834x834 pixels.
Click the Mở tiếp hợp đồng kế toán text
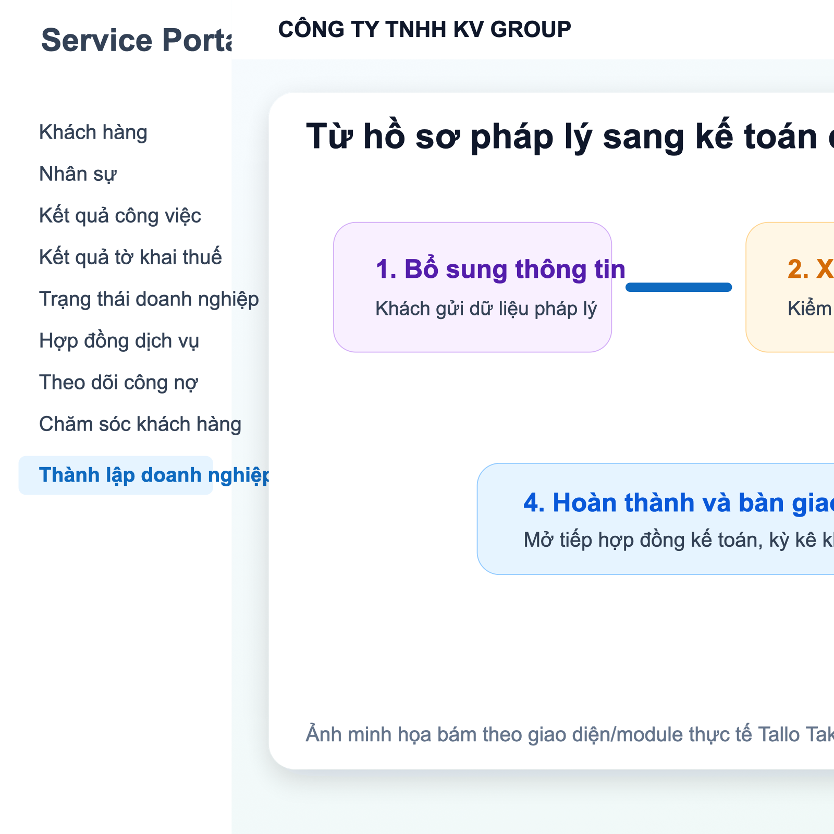[679, 540]
